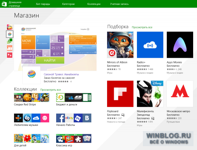This screenshot has width=197, height=150.
Task: Click the Малефисента. Звездопад title text
Action: (145, 113)
